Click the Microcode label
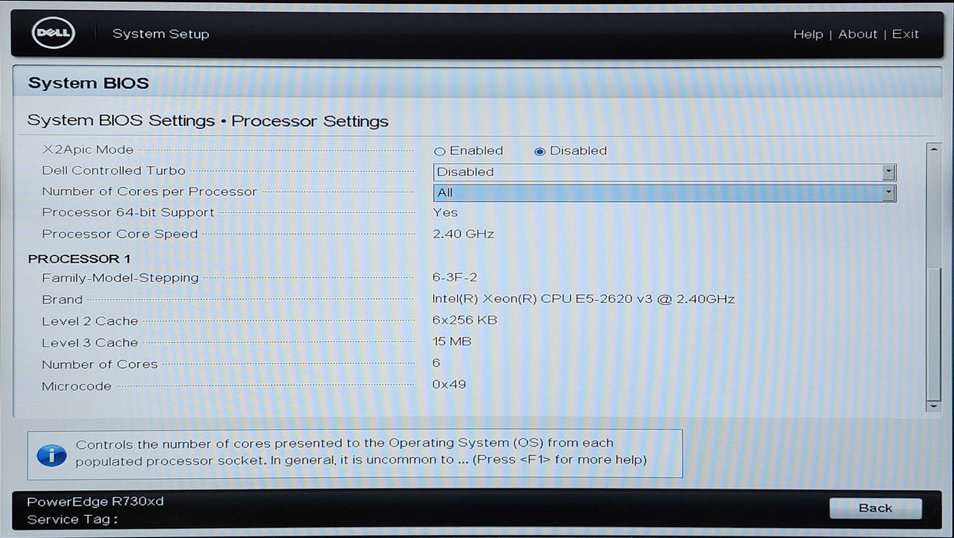The image size is (954, 538). [77, 386]
